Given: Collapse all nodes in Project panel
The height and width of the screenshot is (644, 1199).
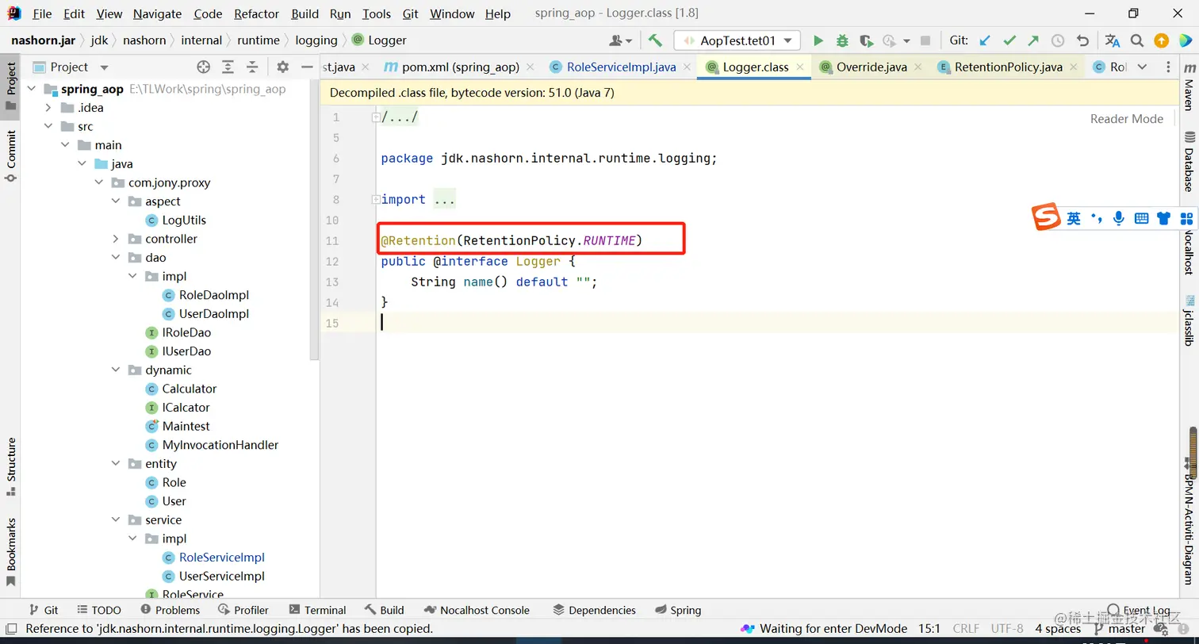Looking at the screenshot, I should 252,67.
